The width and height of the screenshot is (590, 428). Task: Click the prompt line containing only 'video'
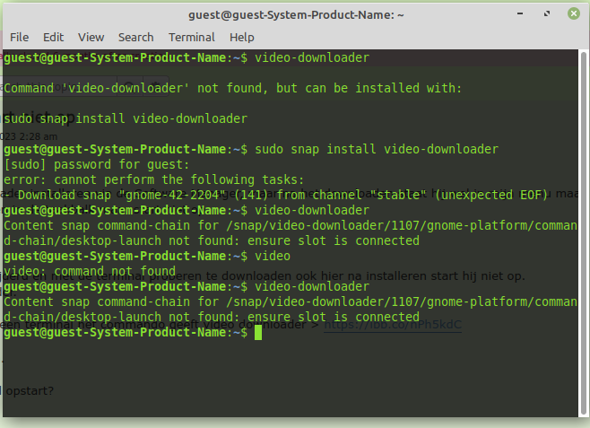pyautogui.click(x=147, y=256)
